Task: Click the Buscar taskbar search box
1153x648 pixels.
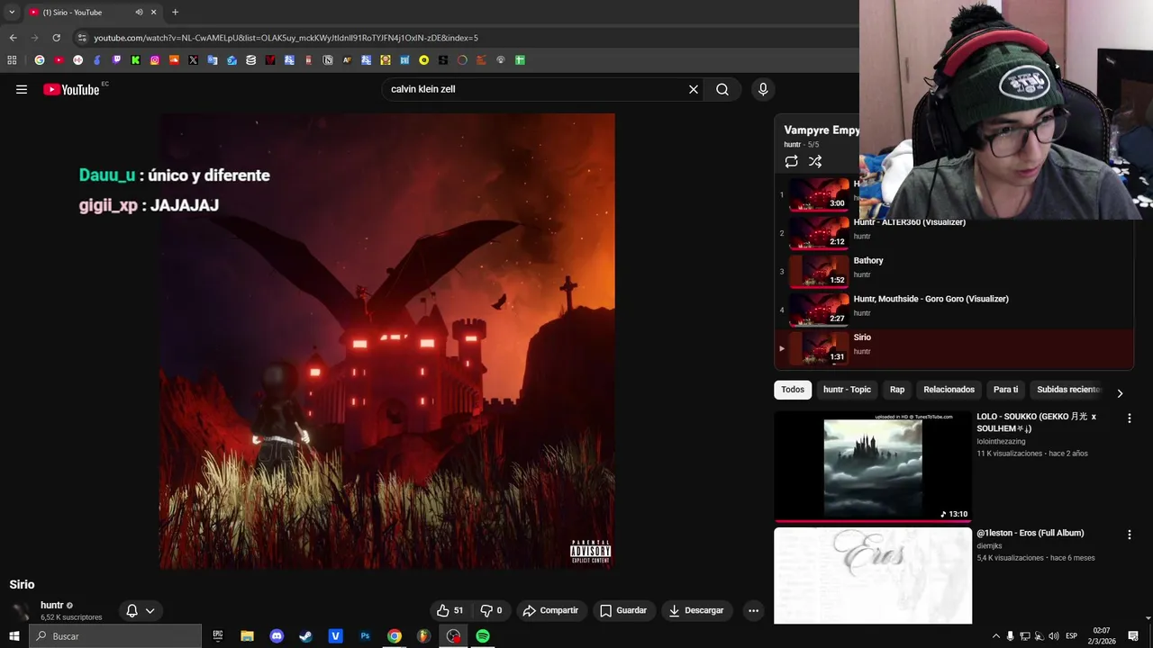Action: point(115,636)
